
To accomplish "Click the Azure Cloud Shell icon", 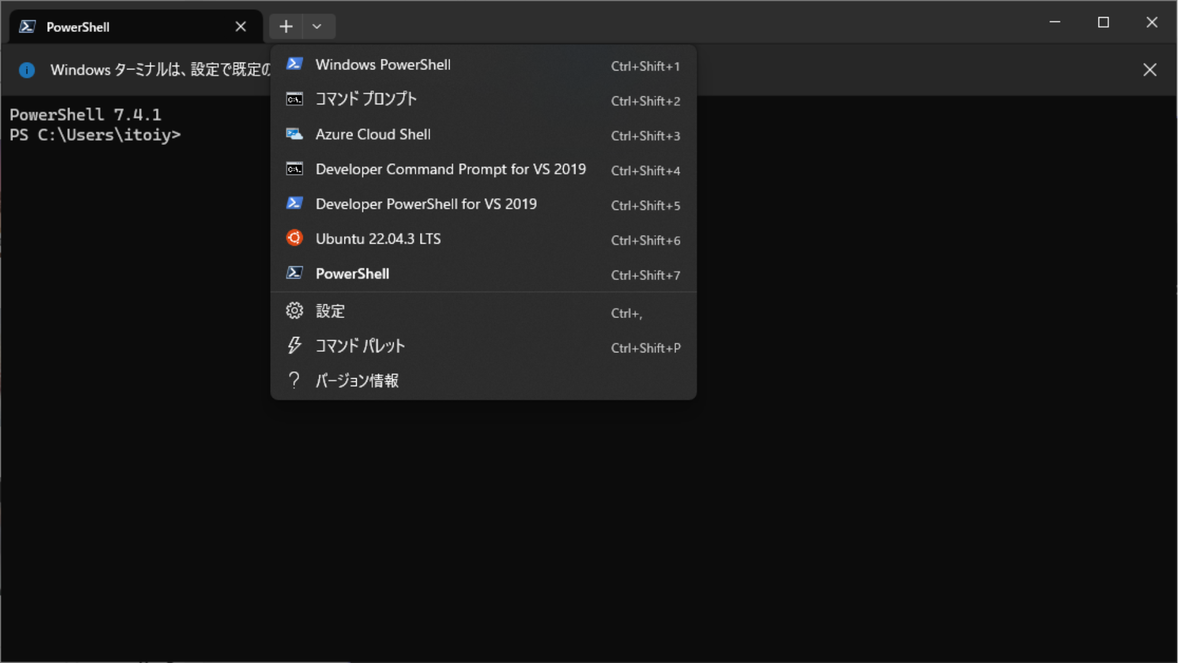I will click(295, 134).
